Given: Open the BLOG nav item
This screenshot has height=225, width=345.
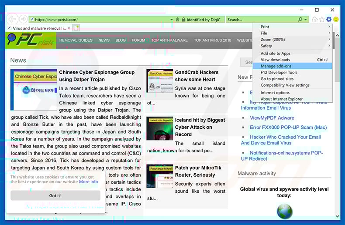Looking at the screenshot, I should coord(121,40).
